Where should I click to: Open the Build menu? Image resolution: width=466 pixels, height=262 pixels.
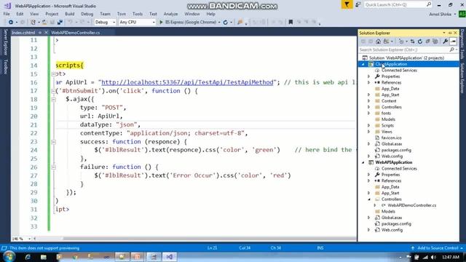point(70,14)
